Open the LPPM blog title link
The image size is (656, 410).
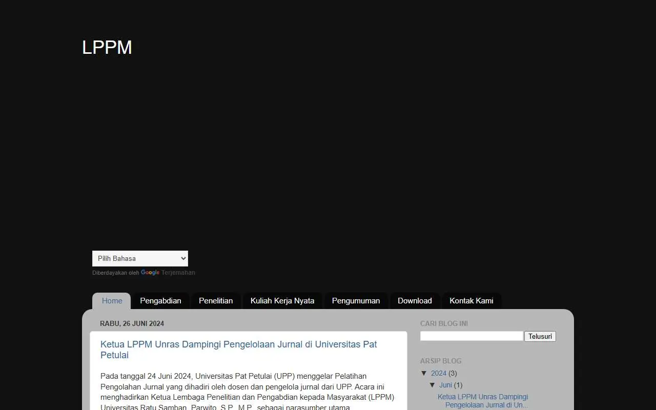(x=107, y=47)
